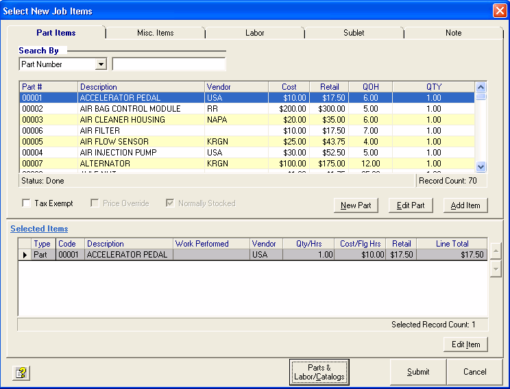Click the Selected Items link
The image size is (510, 389).
coord(39,229)
